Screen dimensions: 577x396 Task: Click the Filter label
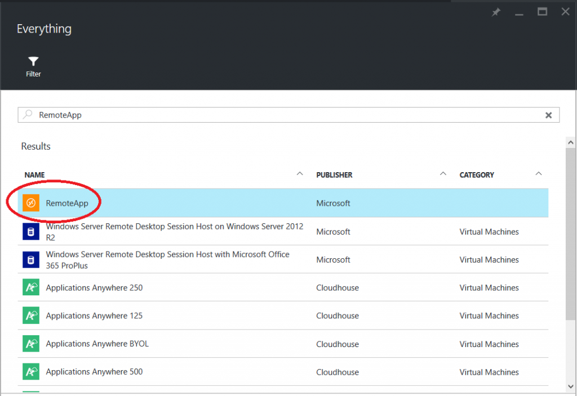[x=33, y=74]
